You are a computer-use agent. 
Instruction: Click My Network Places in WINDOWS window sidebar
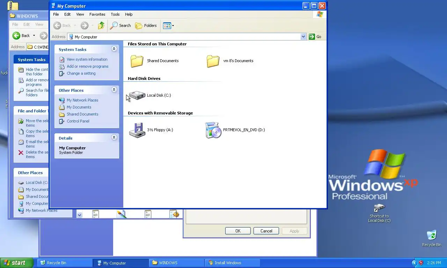42,210
